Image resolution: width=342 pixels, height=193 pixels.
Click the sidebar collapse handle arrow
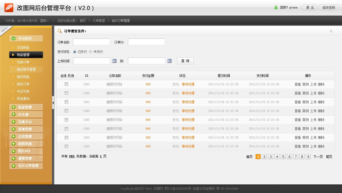coord(53,102)
